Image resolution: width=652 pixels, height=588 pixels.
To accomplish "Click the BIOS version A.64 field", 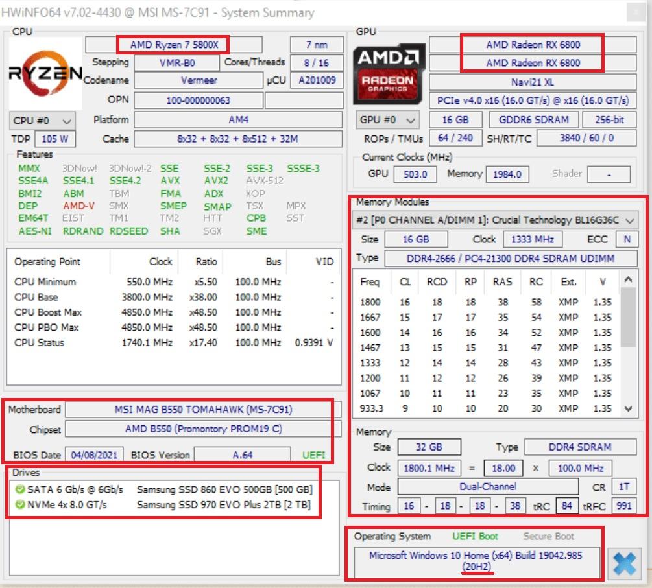I will click(243, 455).
